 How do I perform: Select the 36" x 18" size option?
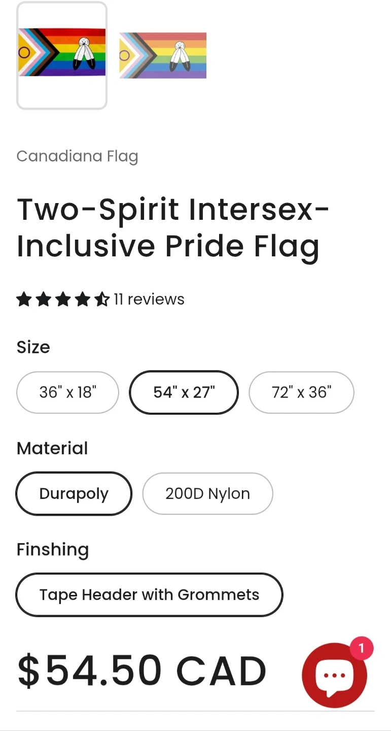68,392
